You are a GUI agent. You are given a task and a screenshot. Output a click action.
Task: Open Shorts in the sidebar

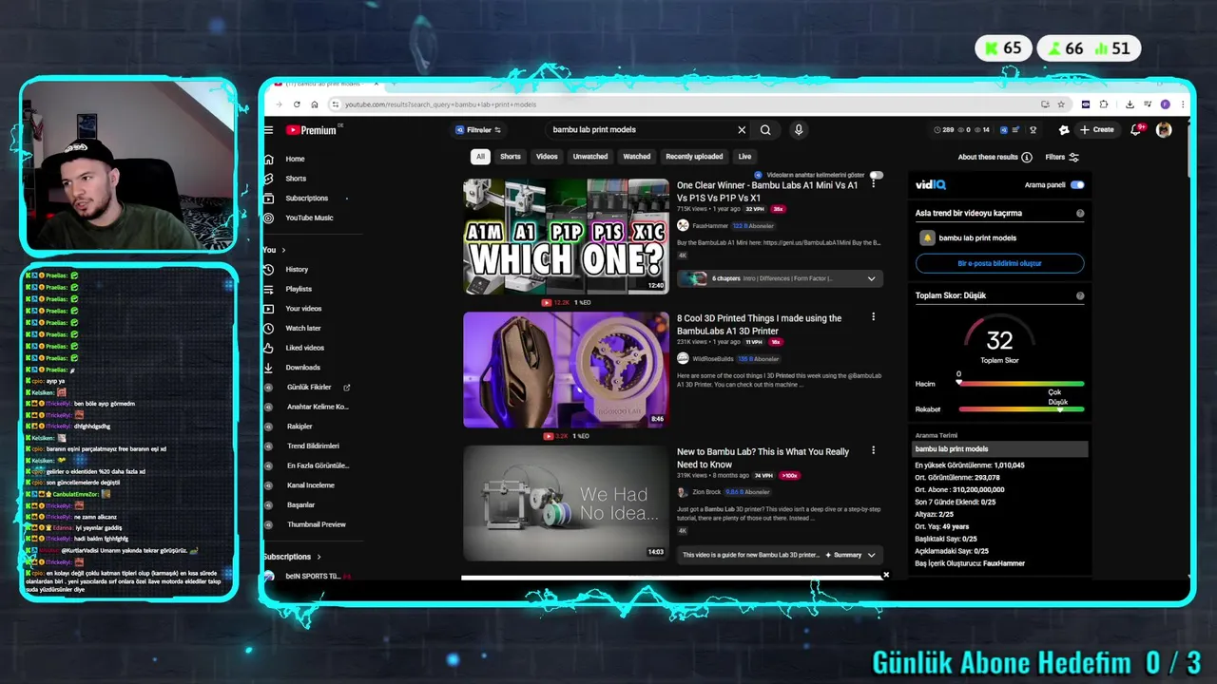[296, 179]
